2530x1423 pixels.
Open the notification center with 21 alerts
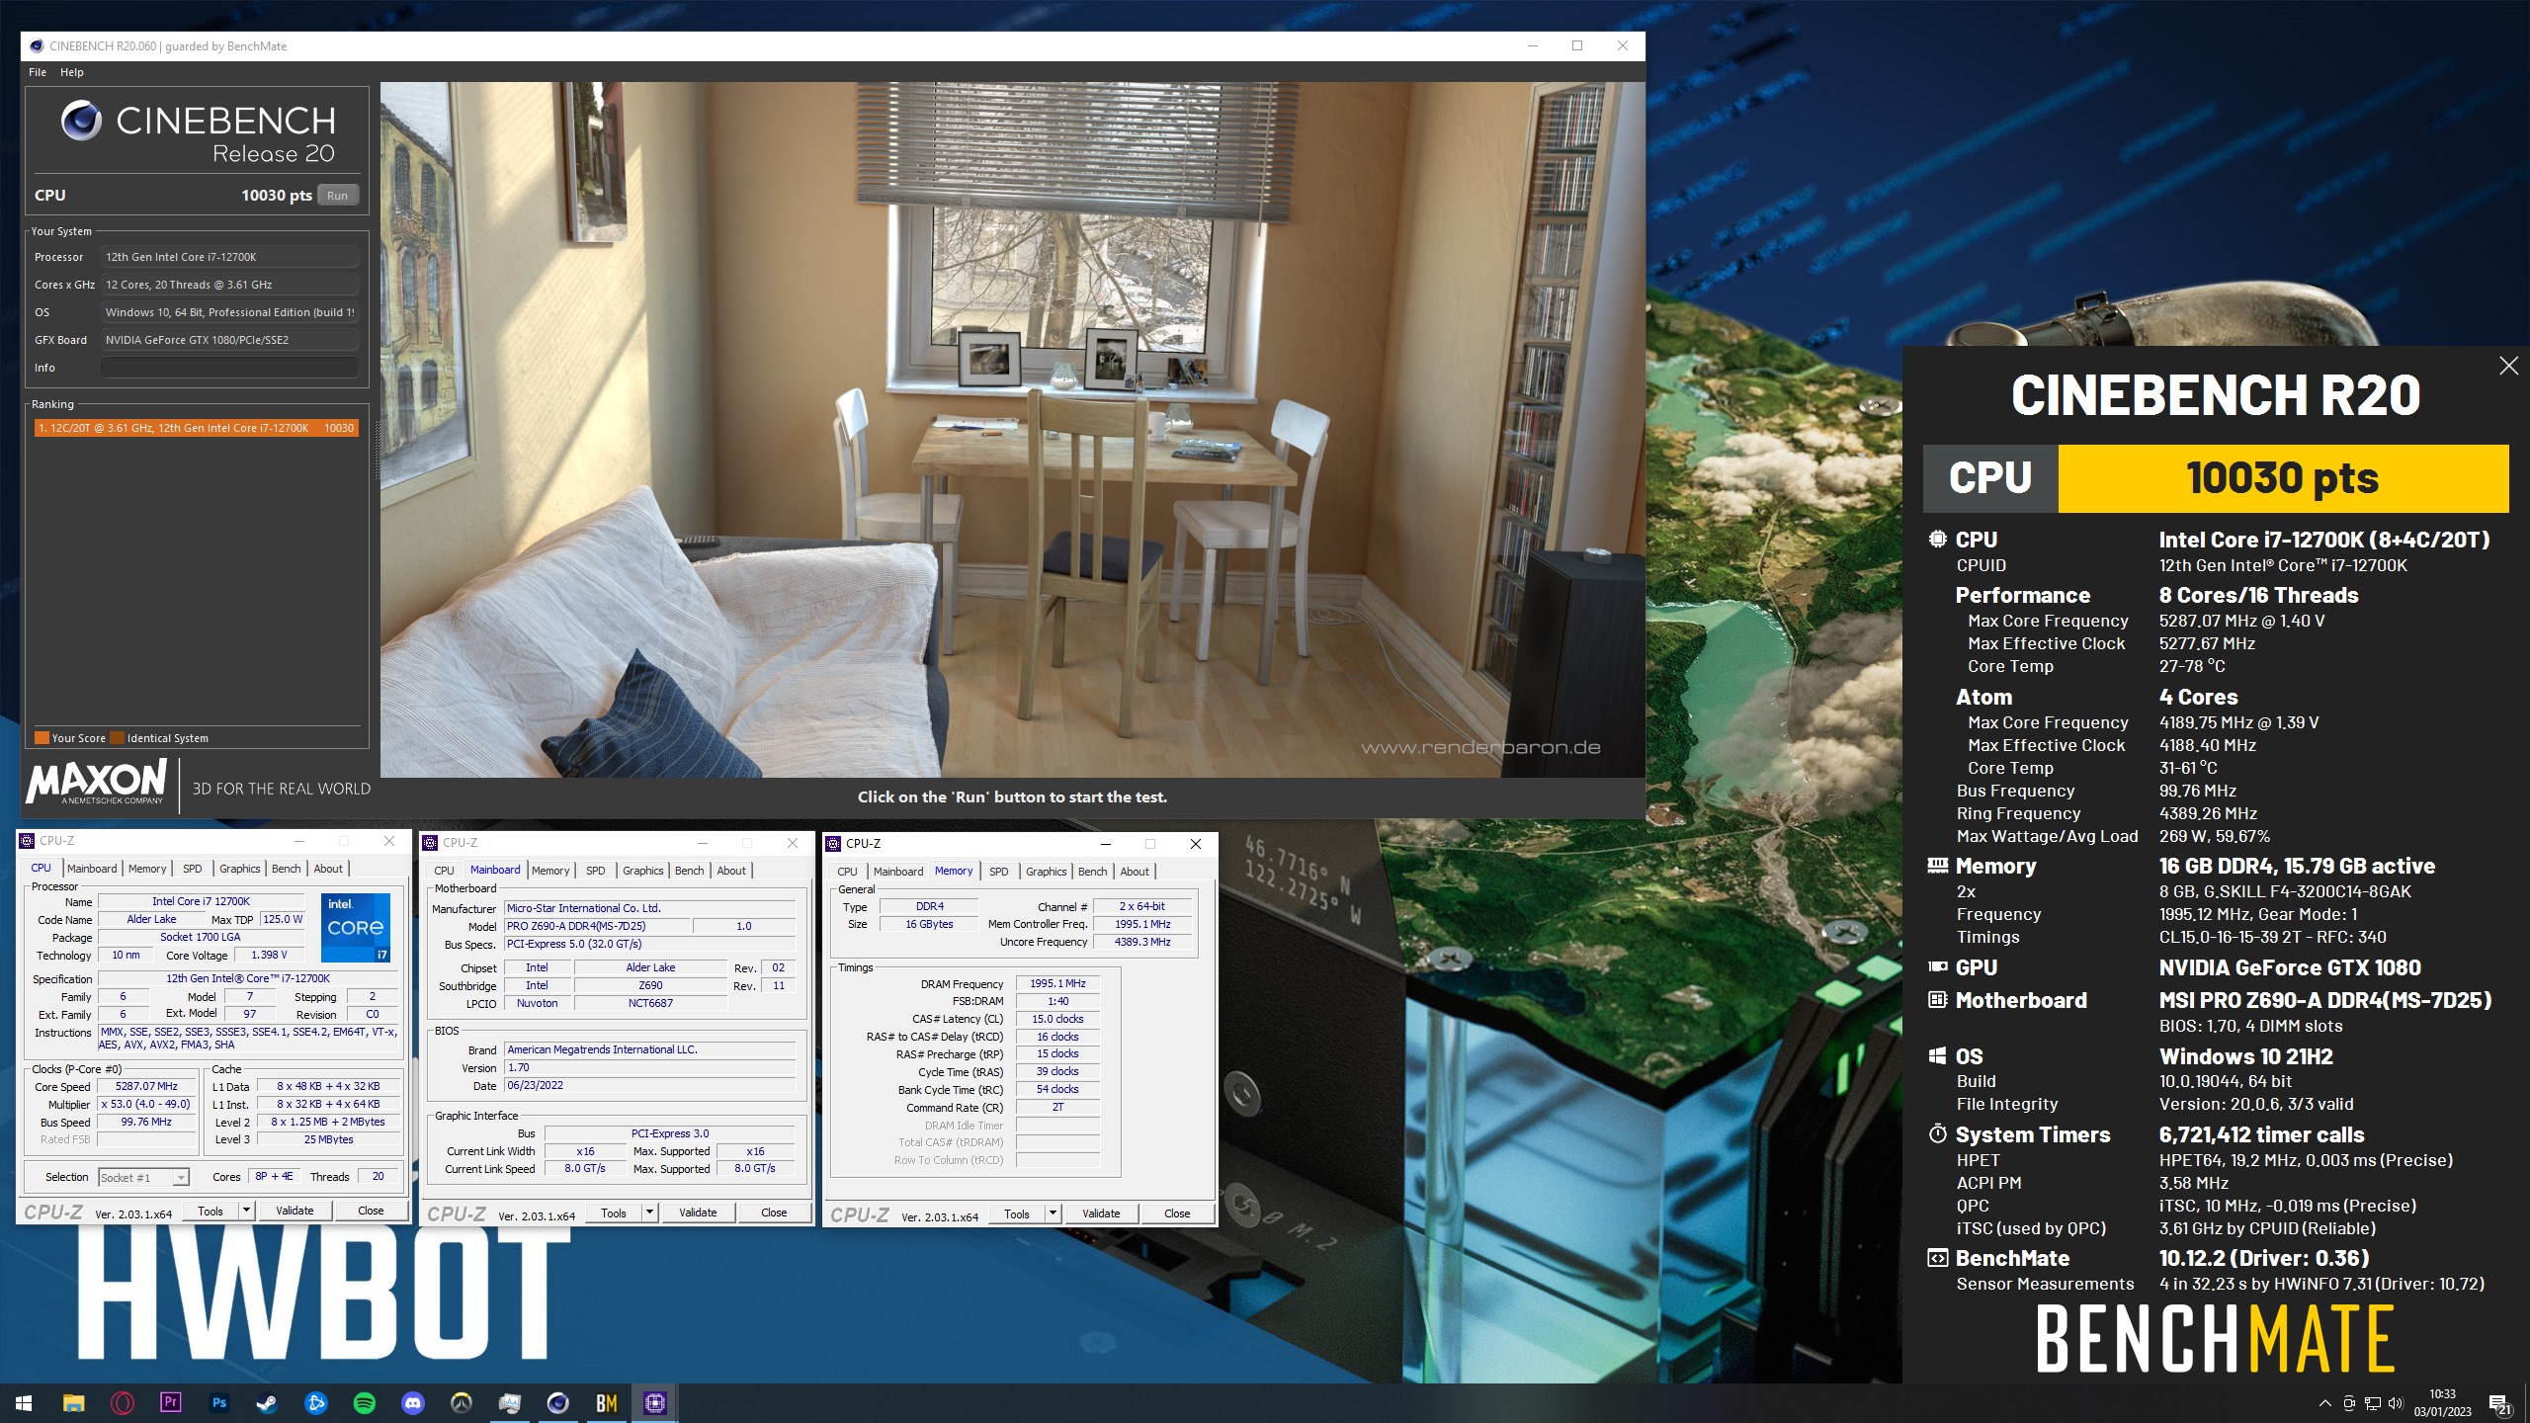[2499, 1404]
